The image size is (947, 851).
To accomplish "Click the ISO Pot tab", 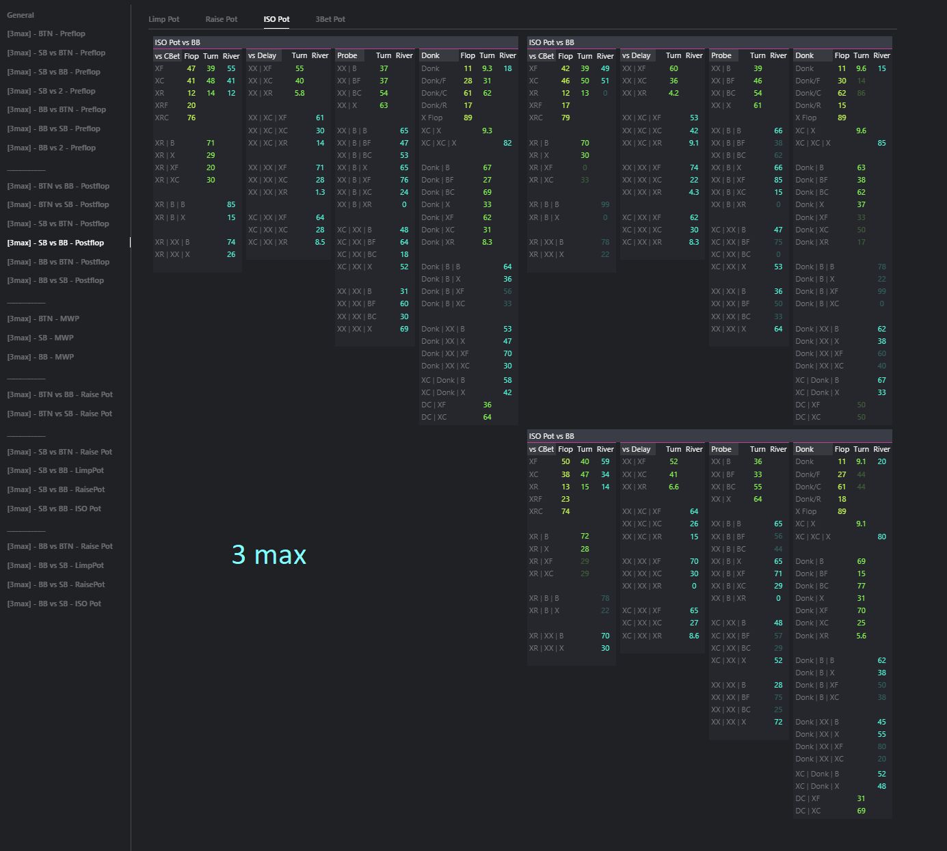I will tap(276, 19).
